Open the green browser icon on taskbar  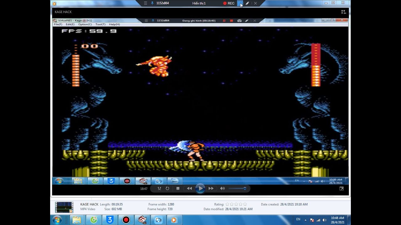pos(94,220)
